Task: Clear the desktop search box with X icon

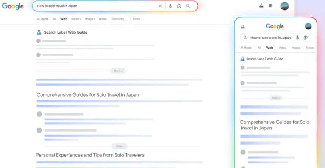Action: click(160, 6)
